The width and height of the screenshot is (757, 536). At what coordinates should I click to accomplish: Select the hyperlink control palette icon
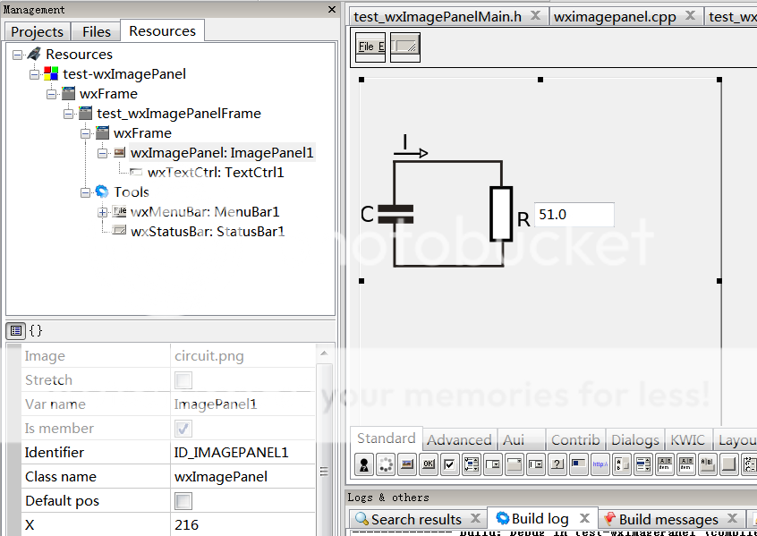coord(599,464)
